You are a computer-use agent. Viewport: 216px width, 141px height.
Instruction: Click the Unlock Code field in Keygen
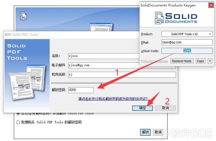pyautogui.click(x=187, y=51)
